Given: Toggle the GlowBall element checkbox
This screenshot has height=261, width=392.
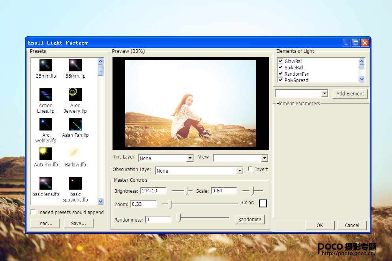Looking at the screenshot, I should 281,61.
